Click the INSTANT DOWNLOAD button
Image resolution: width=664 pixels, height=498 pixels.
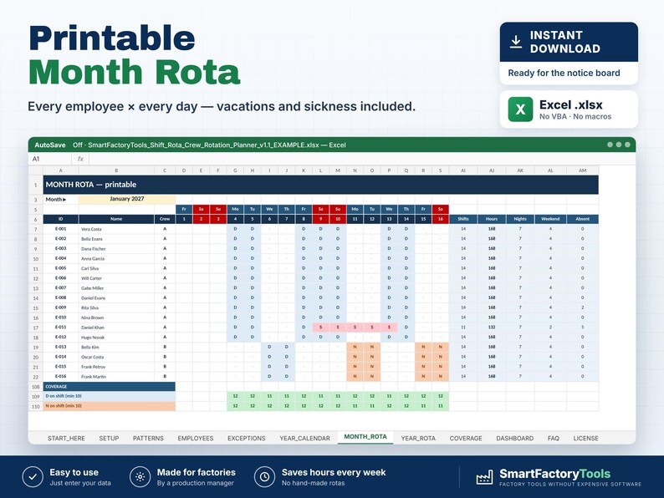569,42
